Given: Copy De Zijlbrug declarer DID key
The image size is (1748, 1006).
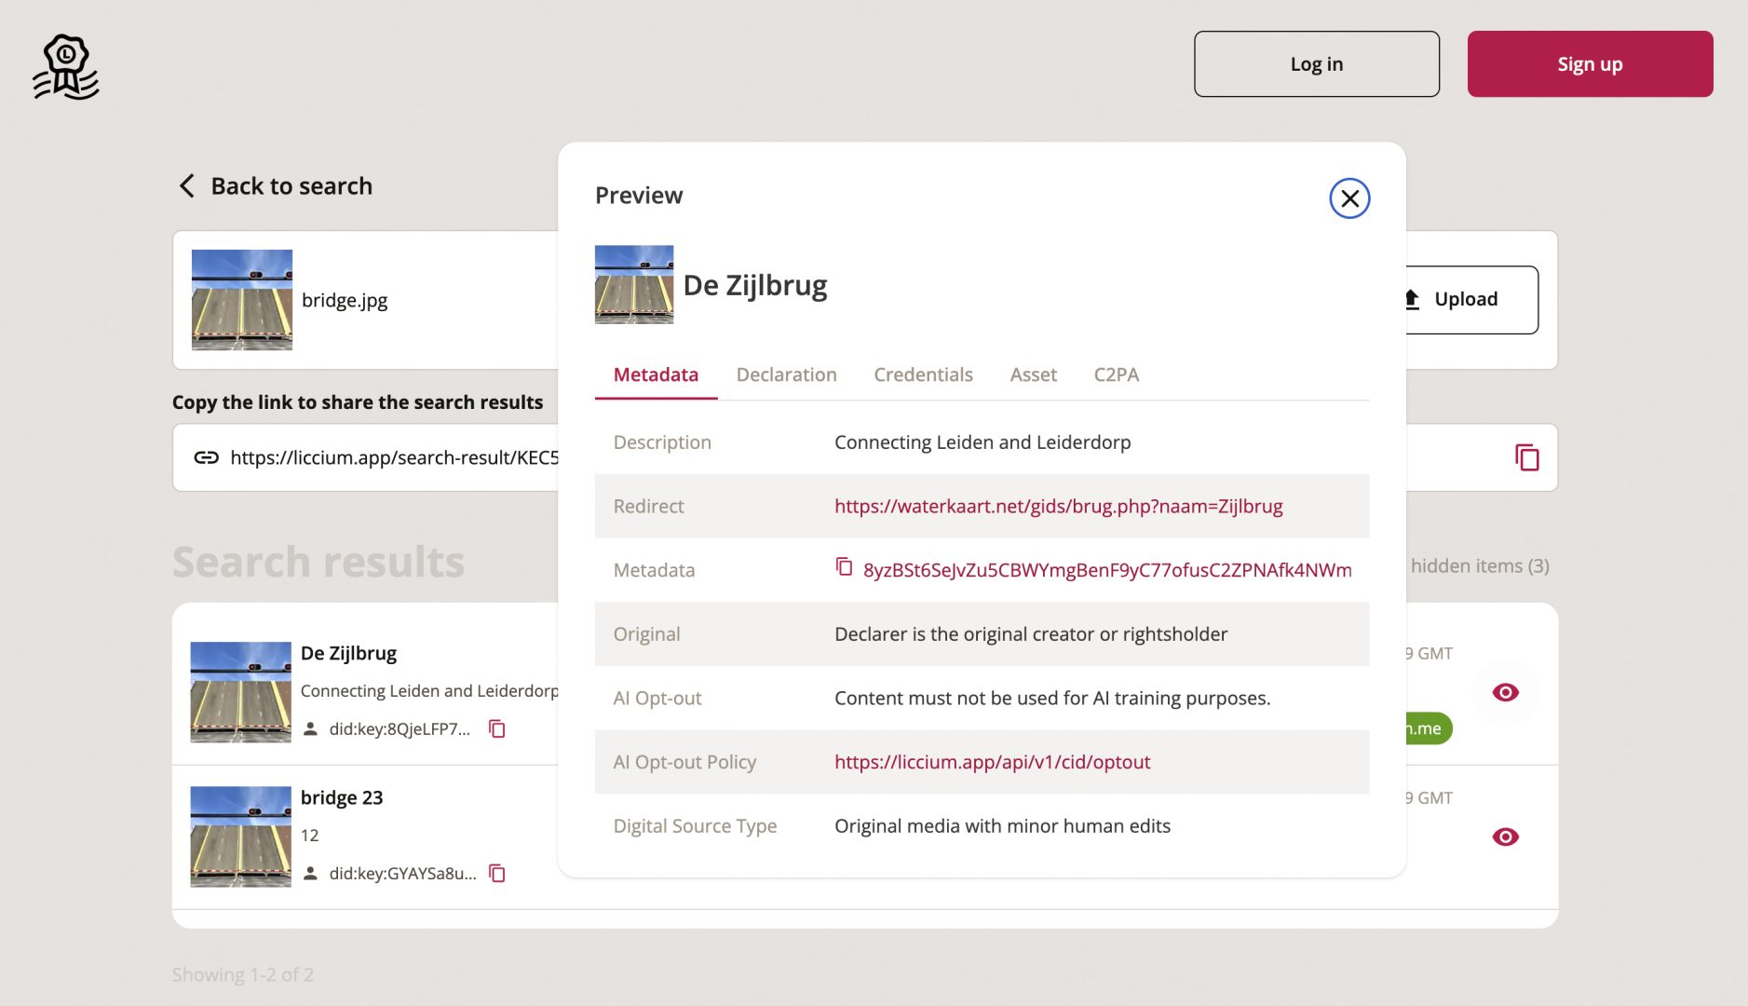Looking at the screenshot, I should coord(497,728).
